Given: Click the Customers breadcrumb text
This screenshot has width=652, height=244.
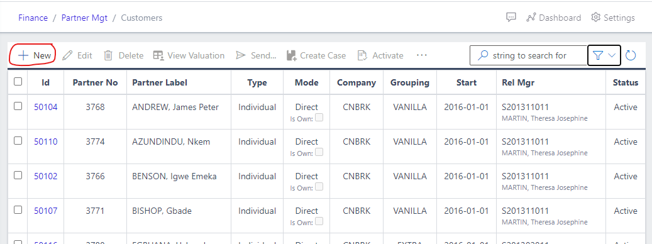Looking at the screenshot, I should (142, 18).
